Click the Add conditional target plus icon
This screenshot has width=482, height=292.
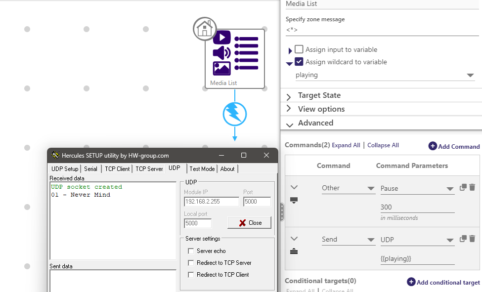click(x=411, y=282)
